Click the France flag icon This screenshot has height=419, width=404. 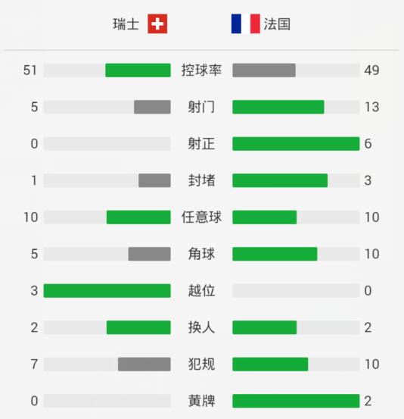[x=245, y=23]
